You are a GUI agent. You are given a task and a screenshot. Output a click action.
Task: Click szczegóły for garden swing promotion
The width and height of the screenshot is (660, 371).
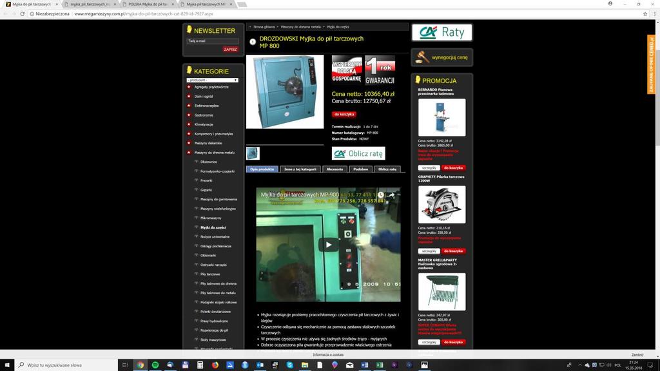pos(429,343)
